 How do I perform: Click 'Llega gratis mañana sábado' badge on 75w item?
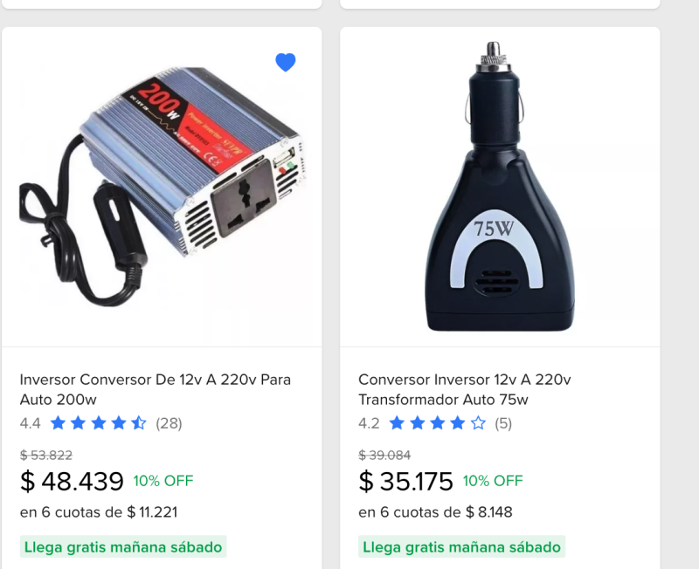click(x=462, y=546)
